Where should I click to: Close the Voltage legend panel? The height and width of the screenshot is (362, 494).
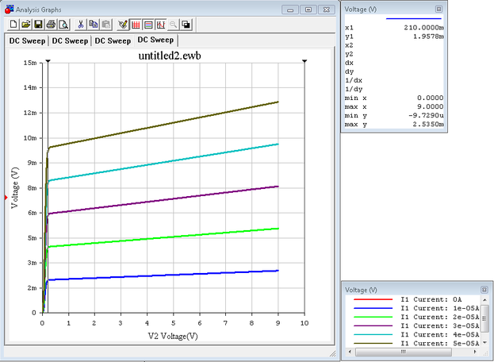pos(484,291)
